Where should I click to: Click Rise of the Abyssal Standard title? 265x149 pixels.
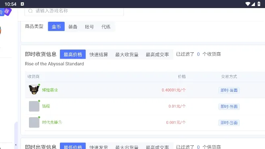click(54, 64)
